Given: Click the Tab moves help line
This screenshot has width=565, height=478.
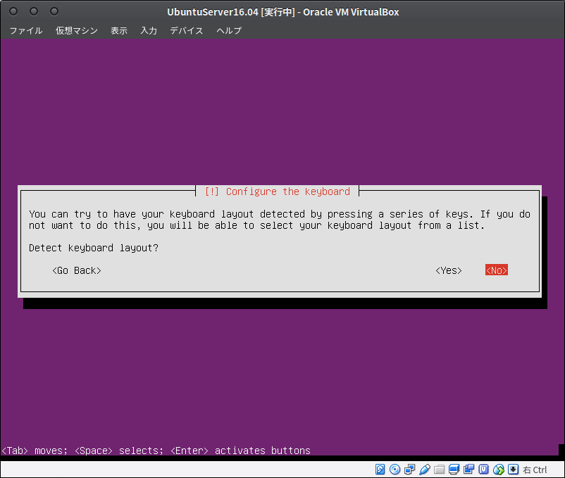Looking at the screenshot, I should pos(156,451).
